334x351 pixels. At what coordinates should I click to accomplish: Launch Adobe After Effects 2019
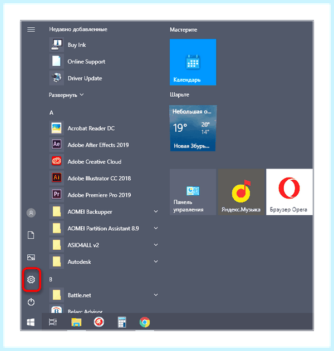(104, 145)
